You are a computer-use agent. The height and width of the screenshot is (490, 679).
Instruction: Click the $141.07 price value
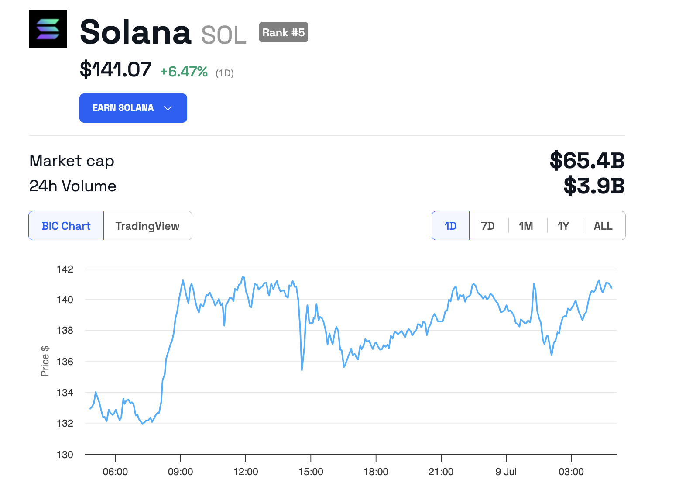(116, 70)
